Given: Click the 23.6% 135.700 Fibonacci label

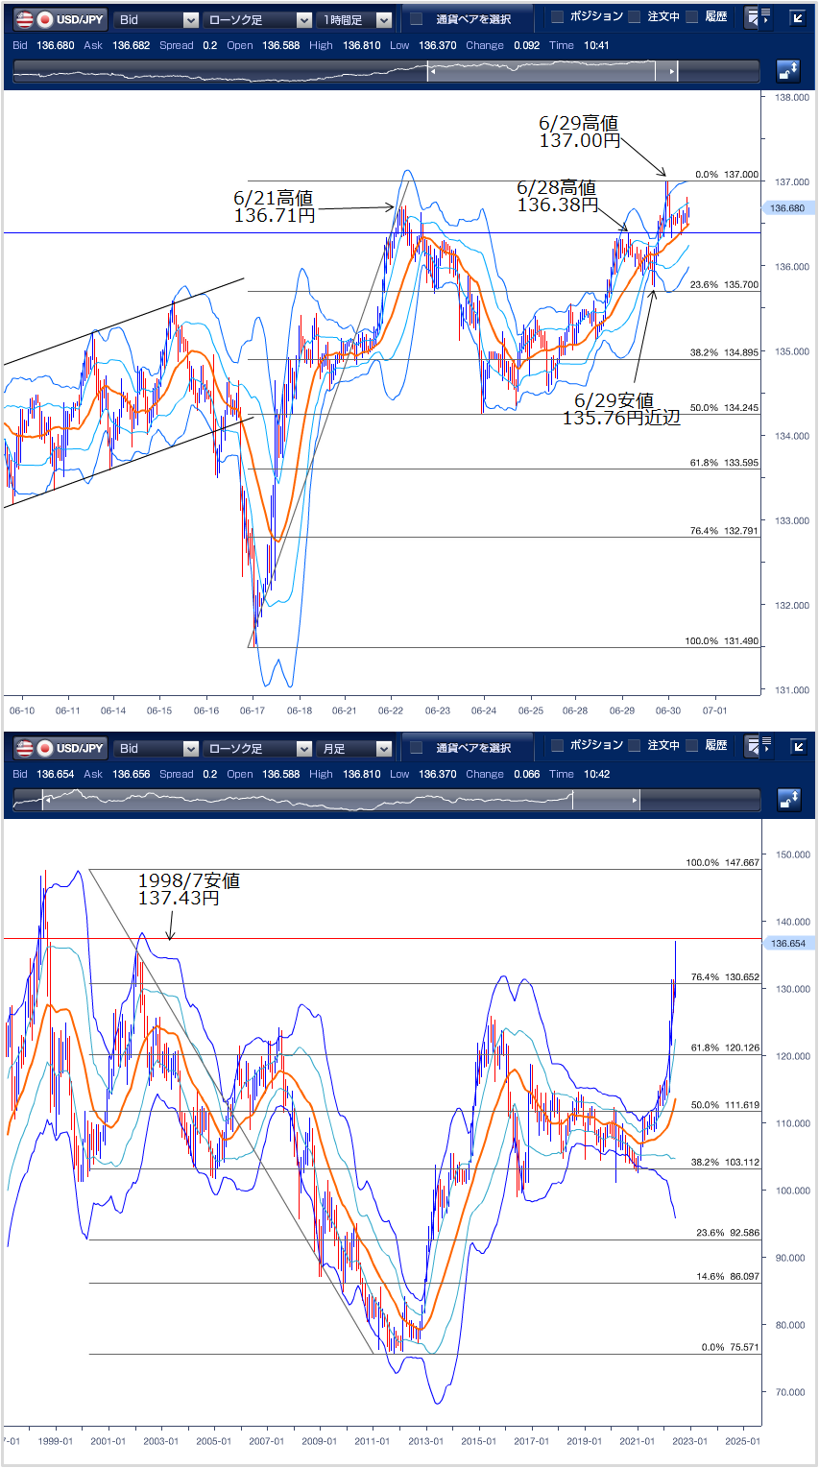Looking at the screenshot, I should point(725,285).
